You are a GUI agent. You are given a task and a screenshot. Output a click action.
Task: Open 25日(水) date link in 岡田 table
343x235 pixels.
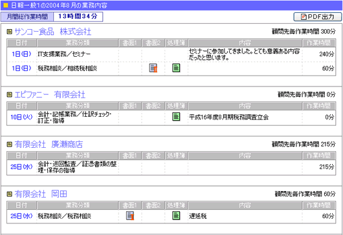pyautogui.click(x=21, y=216)
